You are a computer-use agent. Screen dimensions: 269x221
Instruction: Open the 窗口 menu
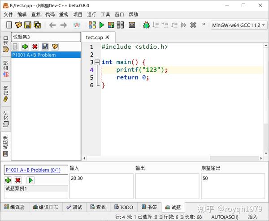point(119,15)
